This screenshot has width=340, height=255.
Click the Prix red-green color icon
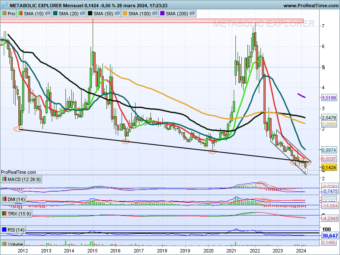4,14
